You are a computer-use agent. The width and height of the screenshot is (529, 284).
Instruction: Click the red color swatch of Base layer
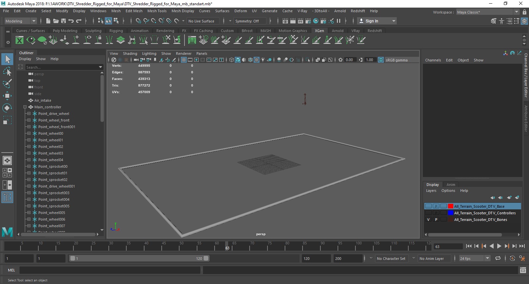pos(451,206)
